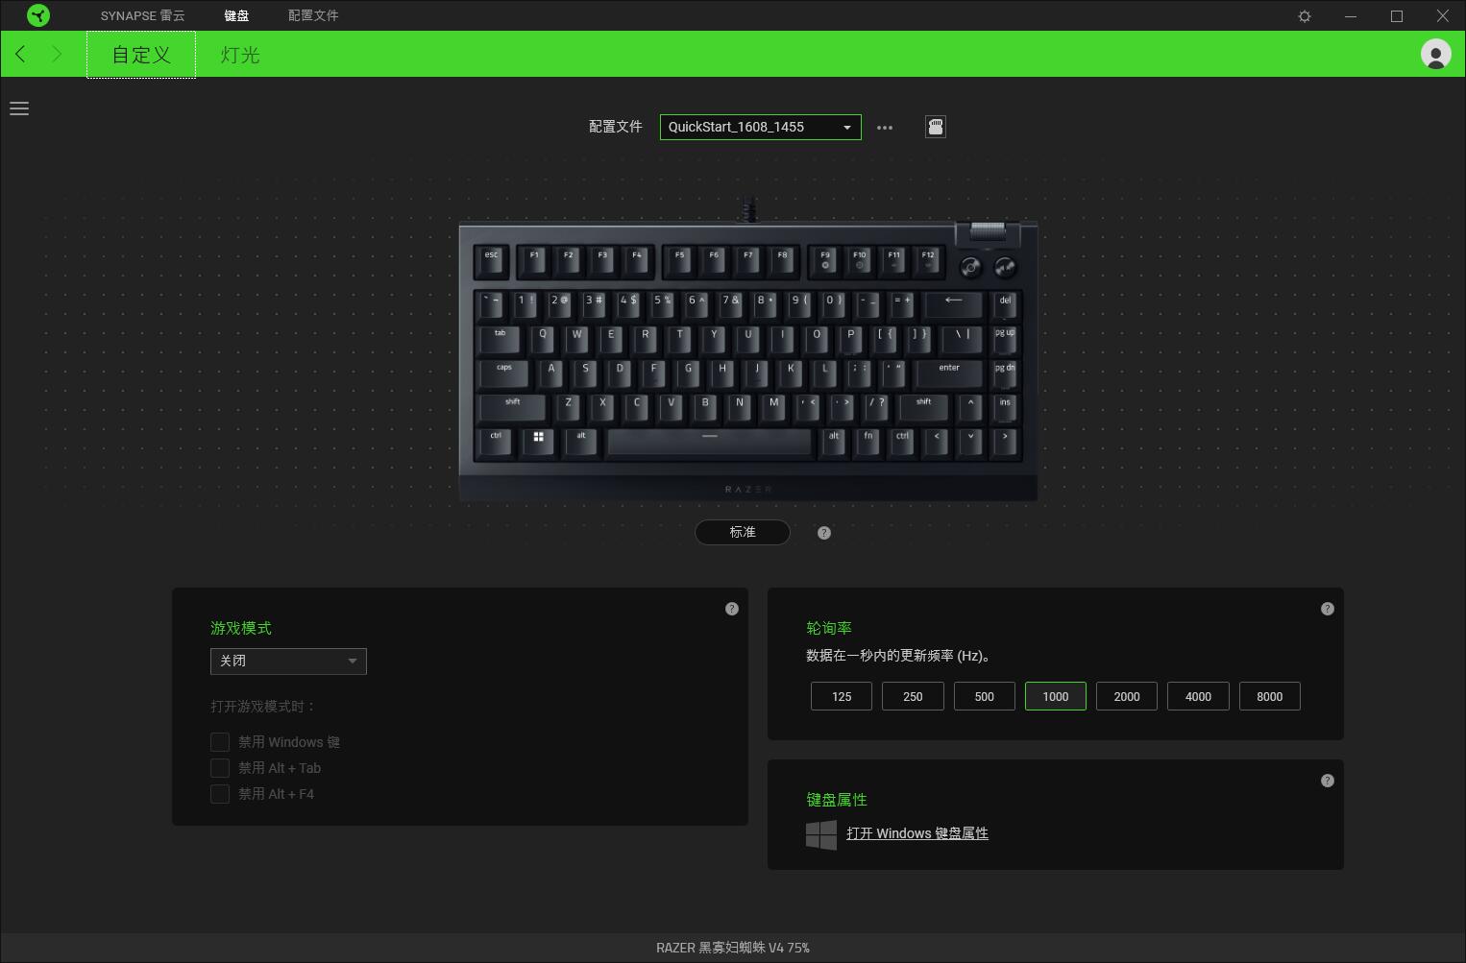Viewport: 1466px width, 963px height.
Task: Open the 配置文件 top menu item
Action: [313, 15]
